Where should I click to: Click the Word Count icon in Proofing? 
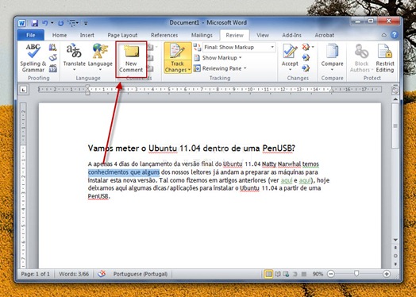[x=53, y=68]
